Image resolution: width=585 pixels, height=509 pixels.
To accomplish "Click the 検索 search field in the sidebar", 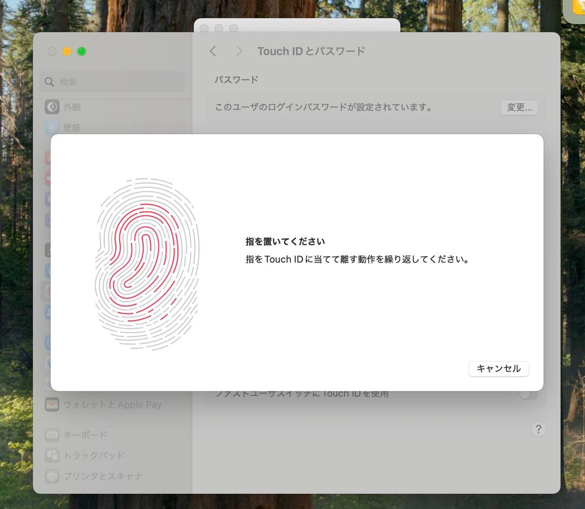I will pyautogui.click(x=119, y=82).
